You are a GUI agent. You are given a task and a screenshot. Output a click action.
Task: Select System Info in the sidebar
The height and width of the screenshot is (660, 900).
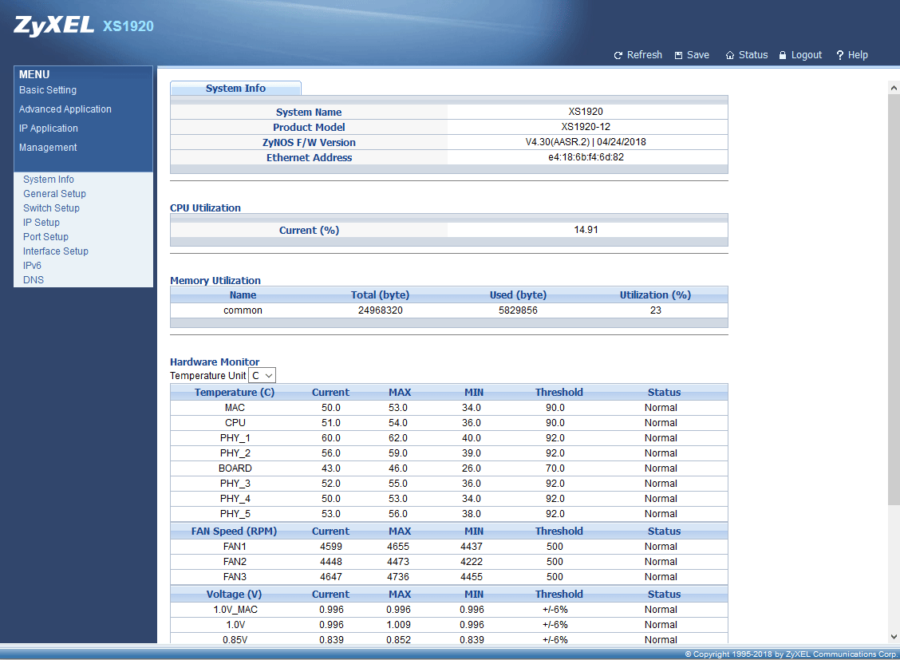coord(48,179)
